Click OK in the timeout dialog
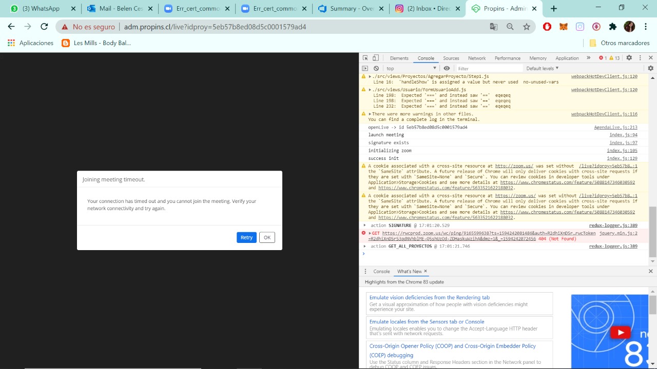This screenshot has width=657, height=369. [267, 237]
